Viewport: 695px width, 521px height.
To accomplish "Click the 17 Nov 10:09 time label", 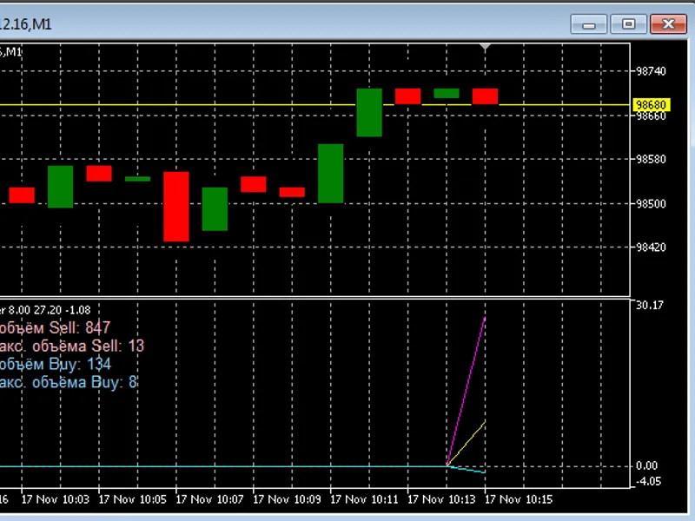I will point(287,500).
